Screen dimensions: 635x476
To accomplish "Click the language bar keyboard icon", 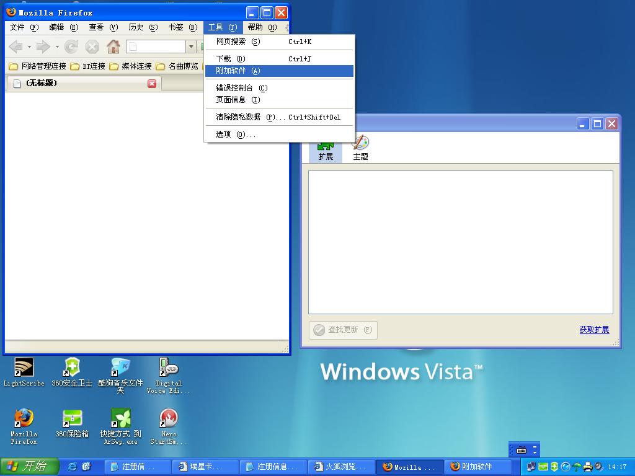I will 522,450.
